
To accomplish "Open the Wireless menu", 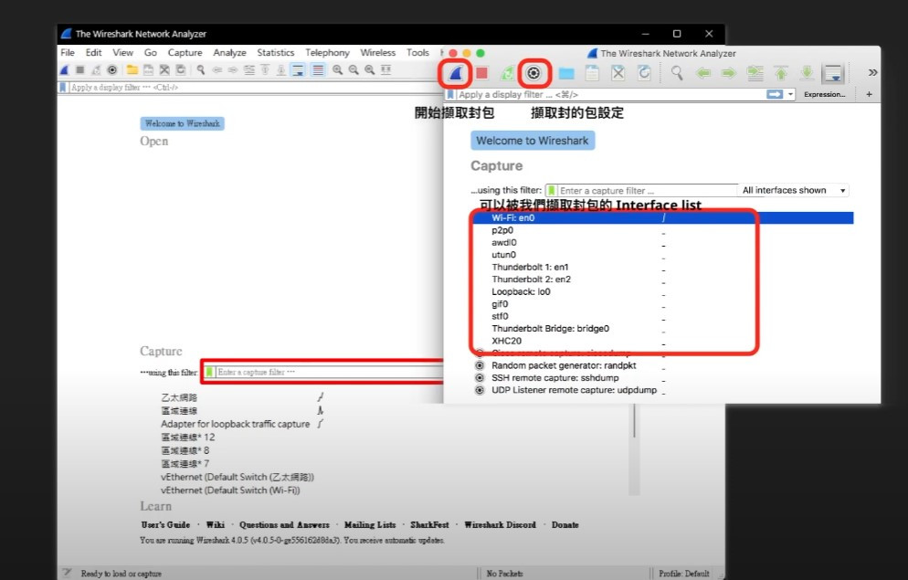I will tap(377, 53).
